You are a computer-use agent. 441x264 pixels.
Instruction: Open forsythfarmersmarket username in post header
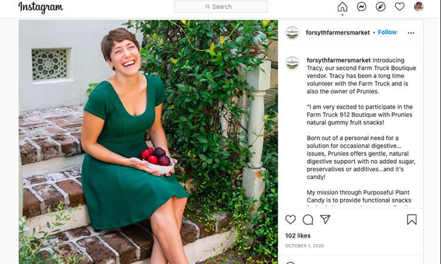[x=339, y=33]
